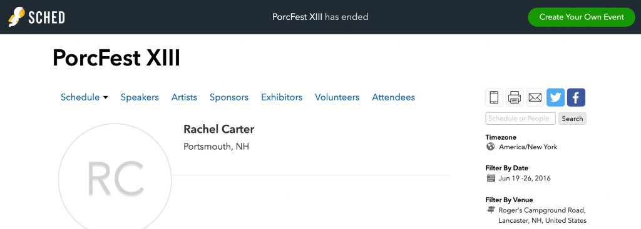The width and height of the screenshot is (641, 229).
Task: Expand the Schedule dropdown arrow
Action: point(105,97)
